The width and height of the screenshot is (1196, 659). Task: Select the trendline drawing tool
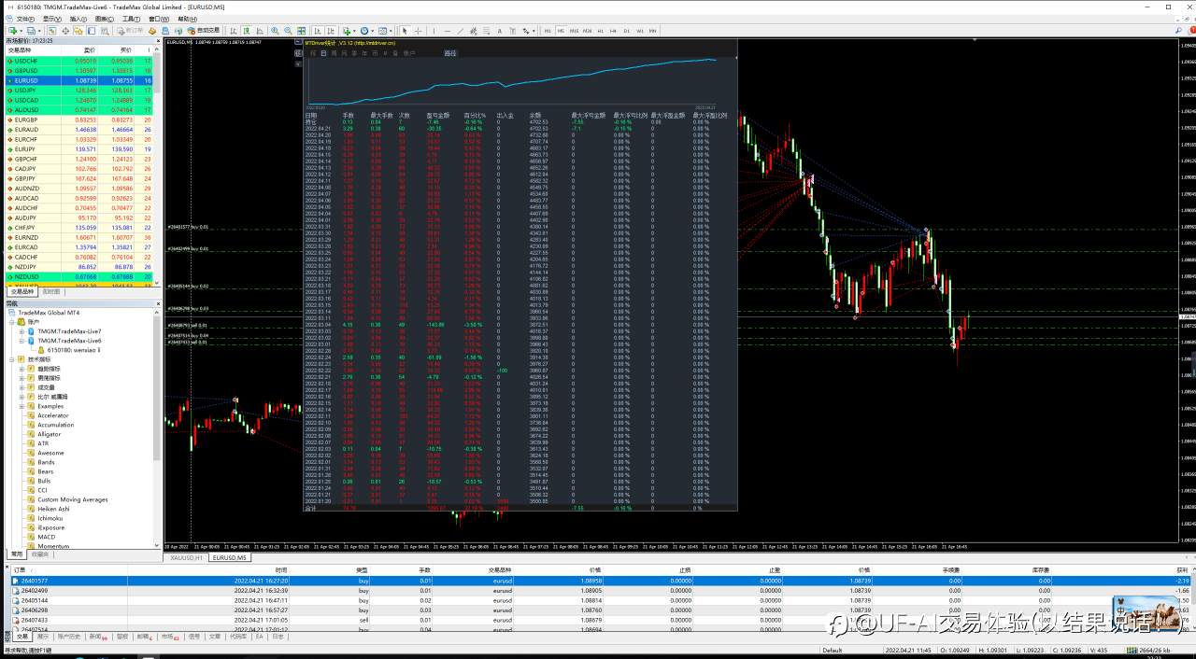tap(460, 31)
